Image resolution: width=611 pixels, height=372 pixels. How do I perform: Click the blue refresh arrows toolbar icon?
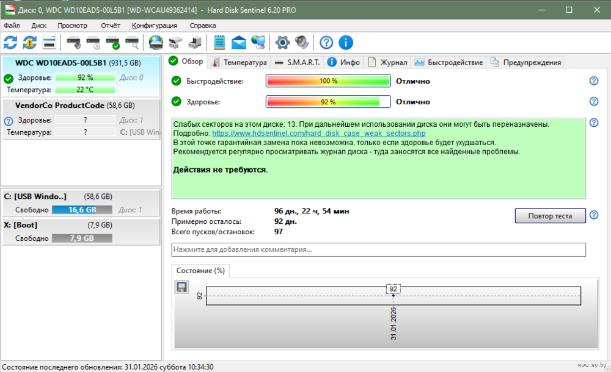tap(10, 42)
